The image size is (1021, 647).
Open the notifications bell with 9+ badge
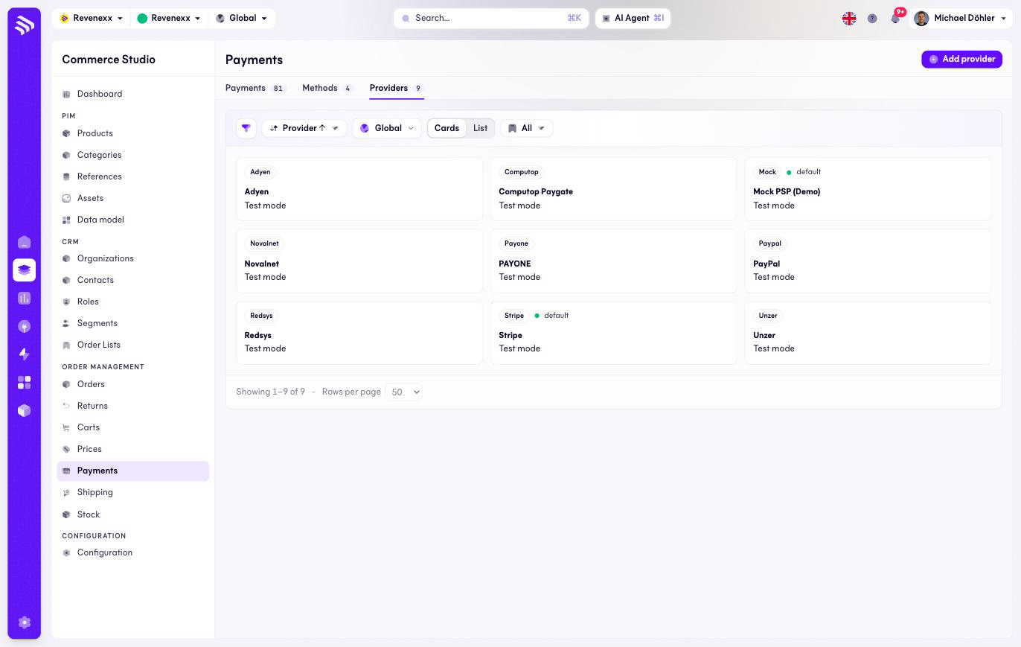click(896, 18)
